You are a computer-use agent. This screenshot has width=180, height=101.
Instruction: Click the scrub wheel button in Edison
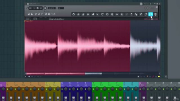(x=37, y=8)
